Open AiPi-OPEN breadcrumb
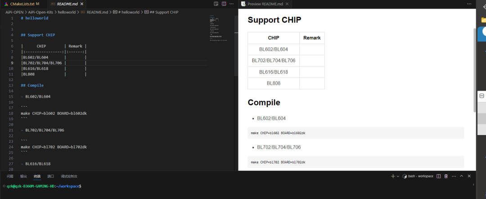The image size is (486, 199). [14, 12]
